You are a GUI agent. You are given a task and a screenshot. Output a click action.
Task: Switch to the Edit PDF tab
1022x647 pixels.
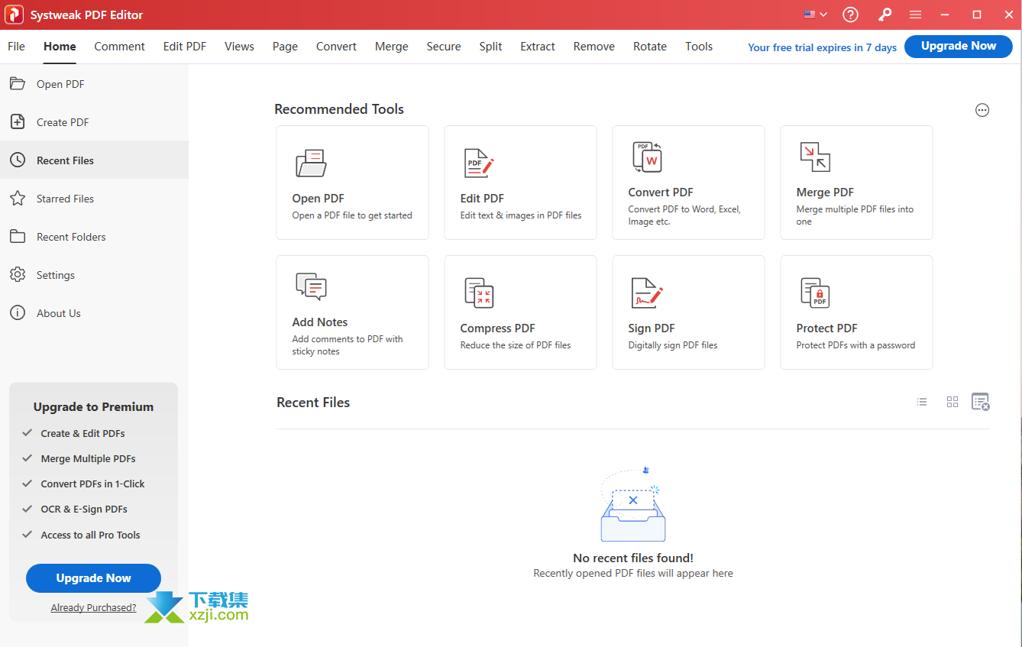[x=185, y=47]
